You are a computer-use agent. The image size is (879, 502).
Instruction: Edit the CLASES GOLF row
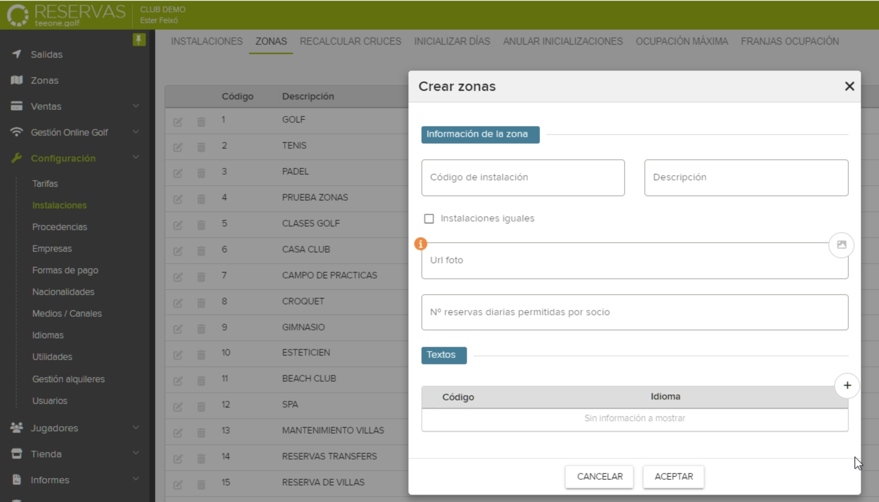point(178,225)
